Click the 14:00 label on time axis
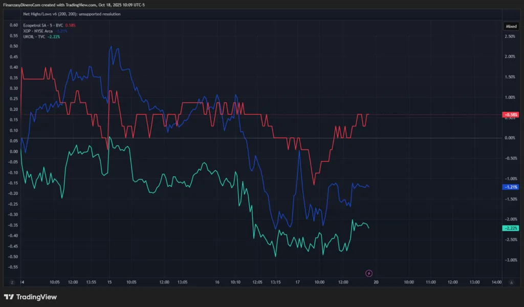The image size is (524, 307). tap(496, 282)
